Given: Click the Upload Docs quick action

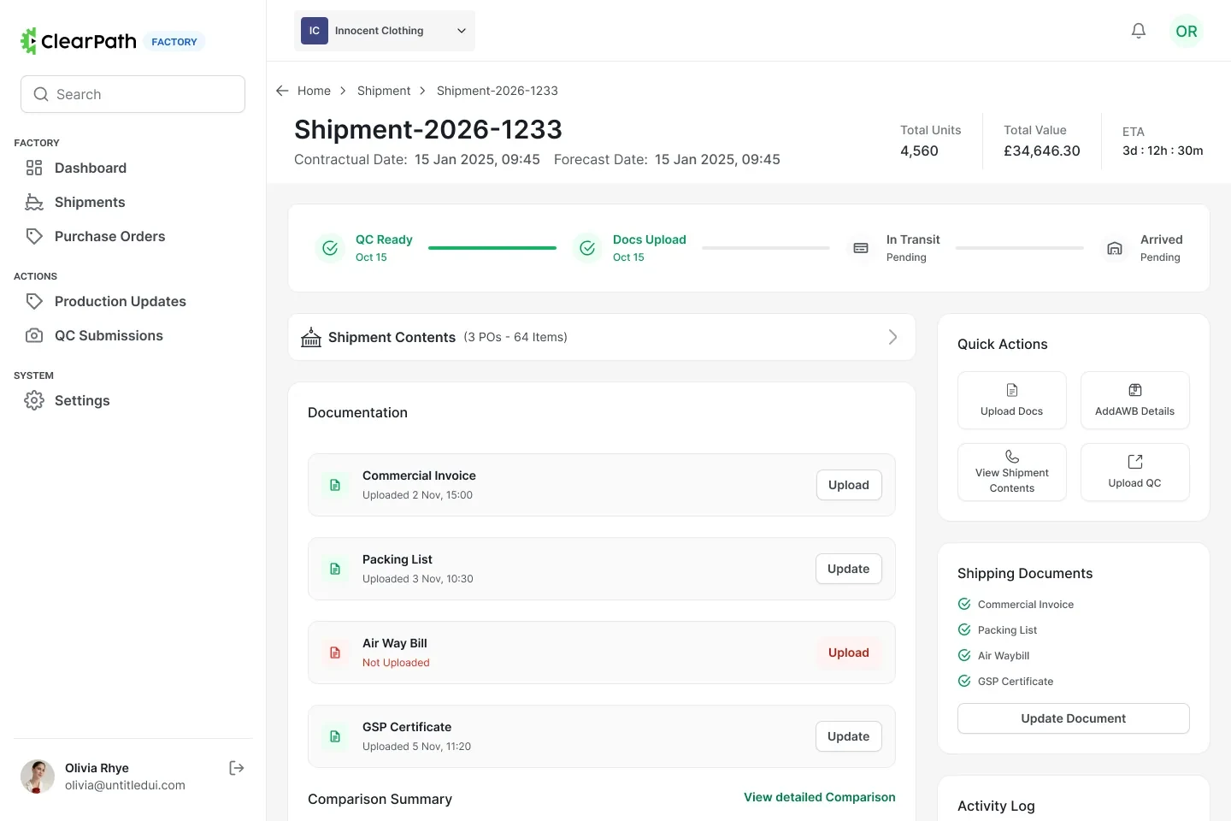Looking at the screenshot, I should coord(1012,400).
